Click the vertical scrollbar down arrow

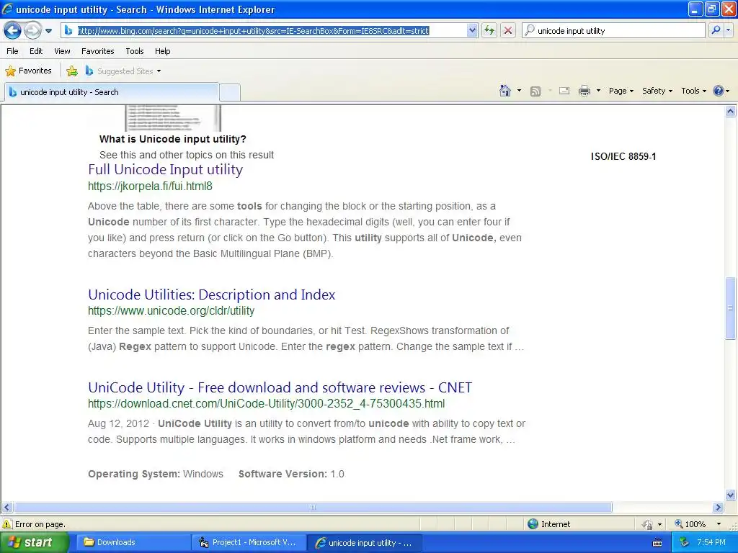pyautogui.click(x=731, y=495)
